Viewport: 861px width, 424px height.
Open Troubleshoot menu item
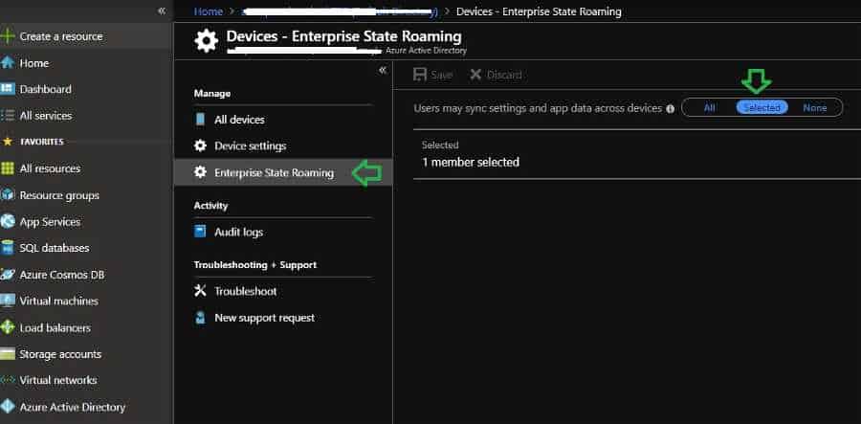pyautogui.click(x=283, y=291)
